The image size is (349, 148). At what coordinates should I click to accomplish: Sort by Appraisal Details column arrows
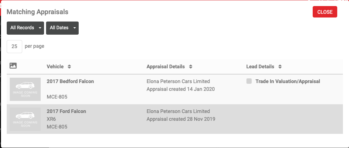click(191, 67)
